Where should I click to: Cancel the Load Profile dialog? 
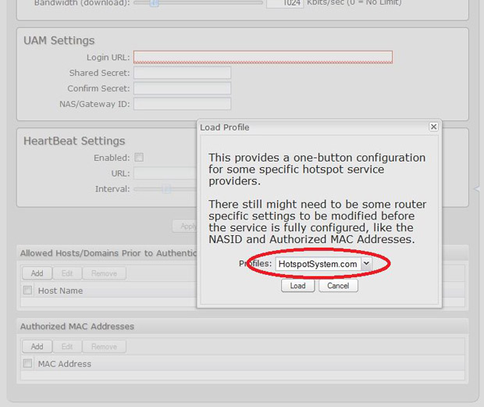338,286
